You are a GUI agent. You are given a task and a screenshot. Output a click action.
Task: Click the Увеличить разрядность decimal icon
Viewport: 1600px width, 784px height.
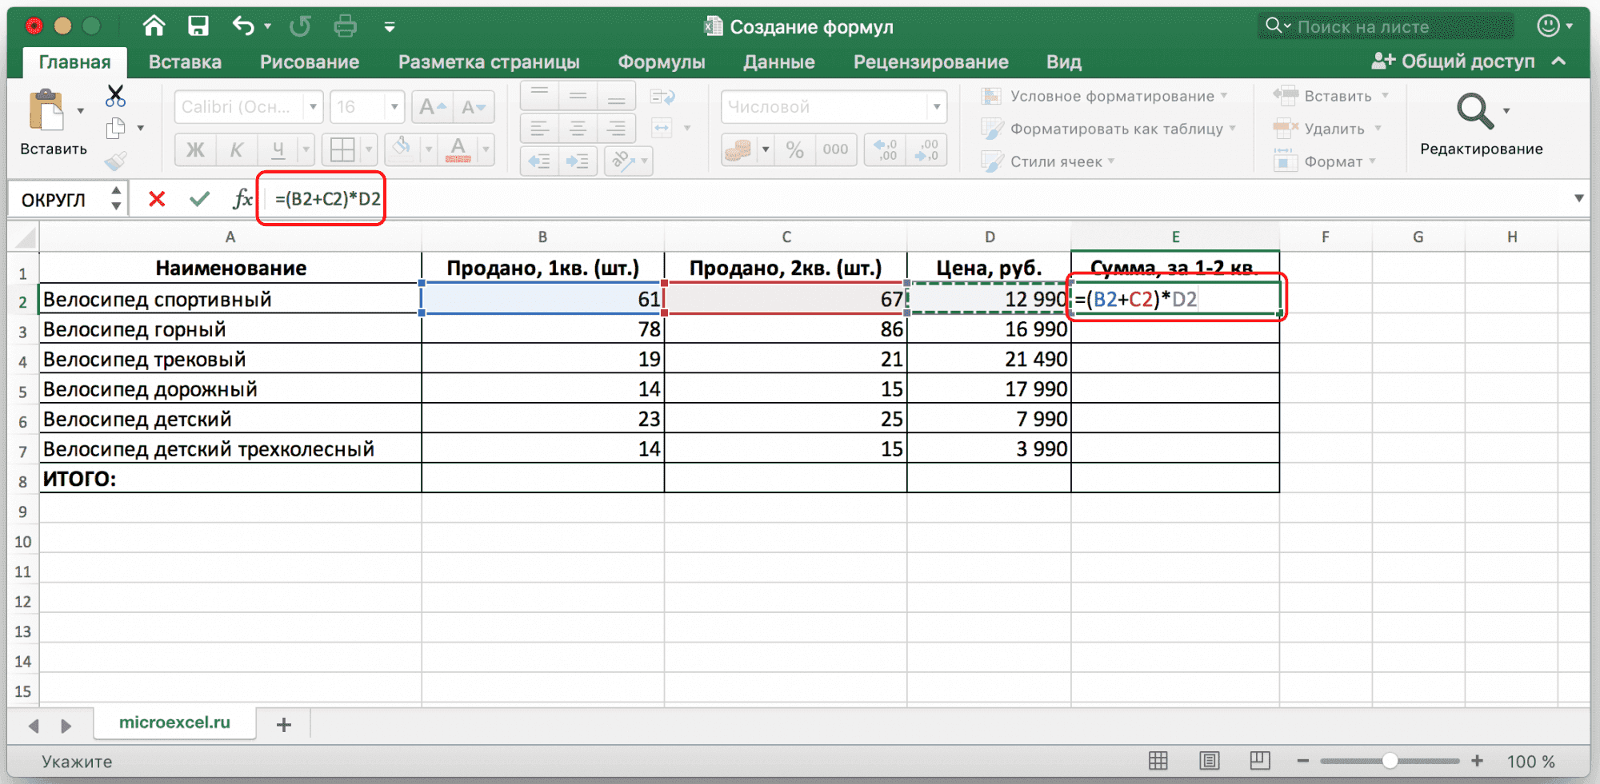tap(886, 149)
